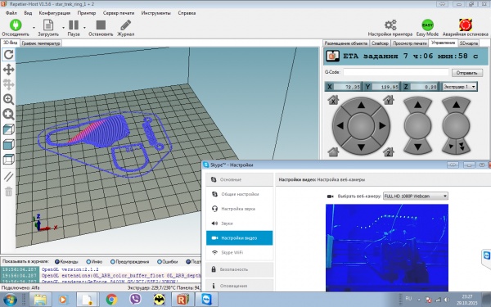
Task: Raise the Z axis up arrow
Action: click(417, 106)
